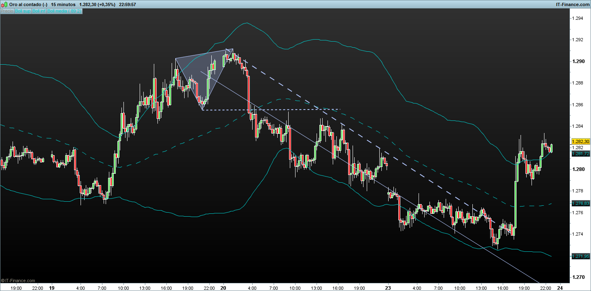Click the 1.284 value on the price axis
591x291 pixels.
click(x=577, y=126)
